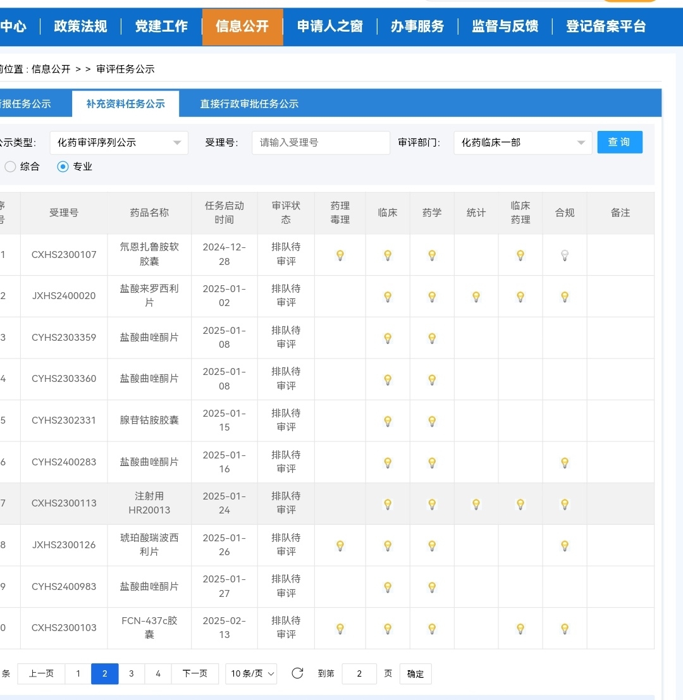Switch to 直接行政审批任务公示 tab
Viewport: 683px width, 700px height.
[x=249, y=104]
